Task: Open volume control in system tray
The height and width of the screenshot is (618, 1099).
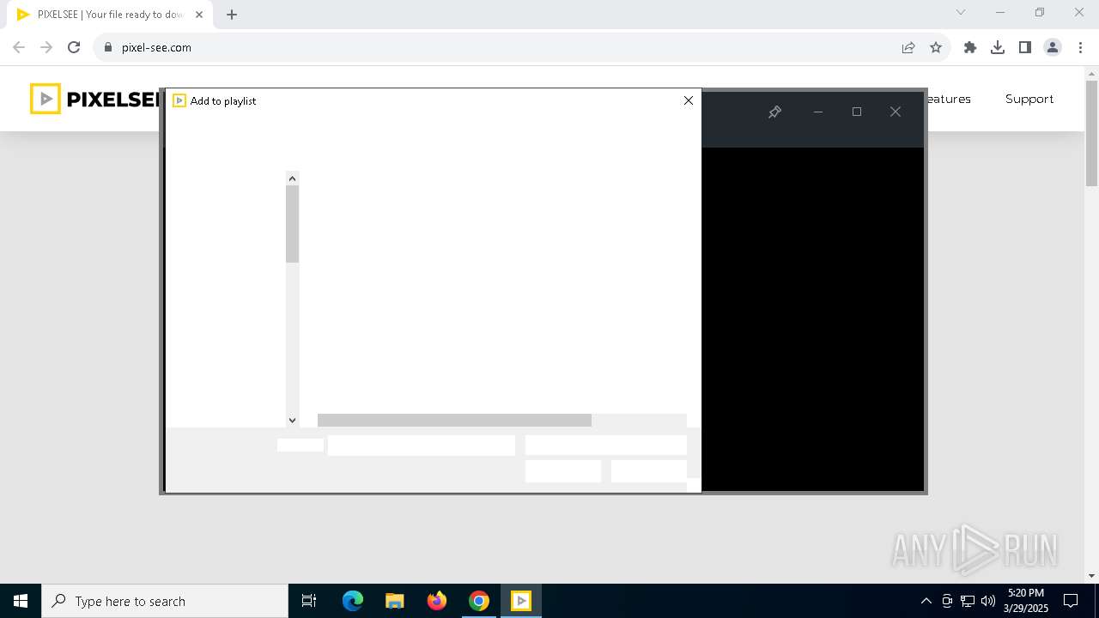Action: click(987, 601)
